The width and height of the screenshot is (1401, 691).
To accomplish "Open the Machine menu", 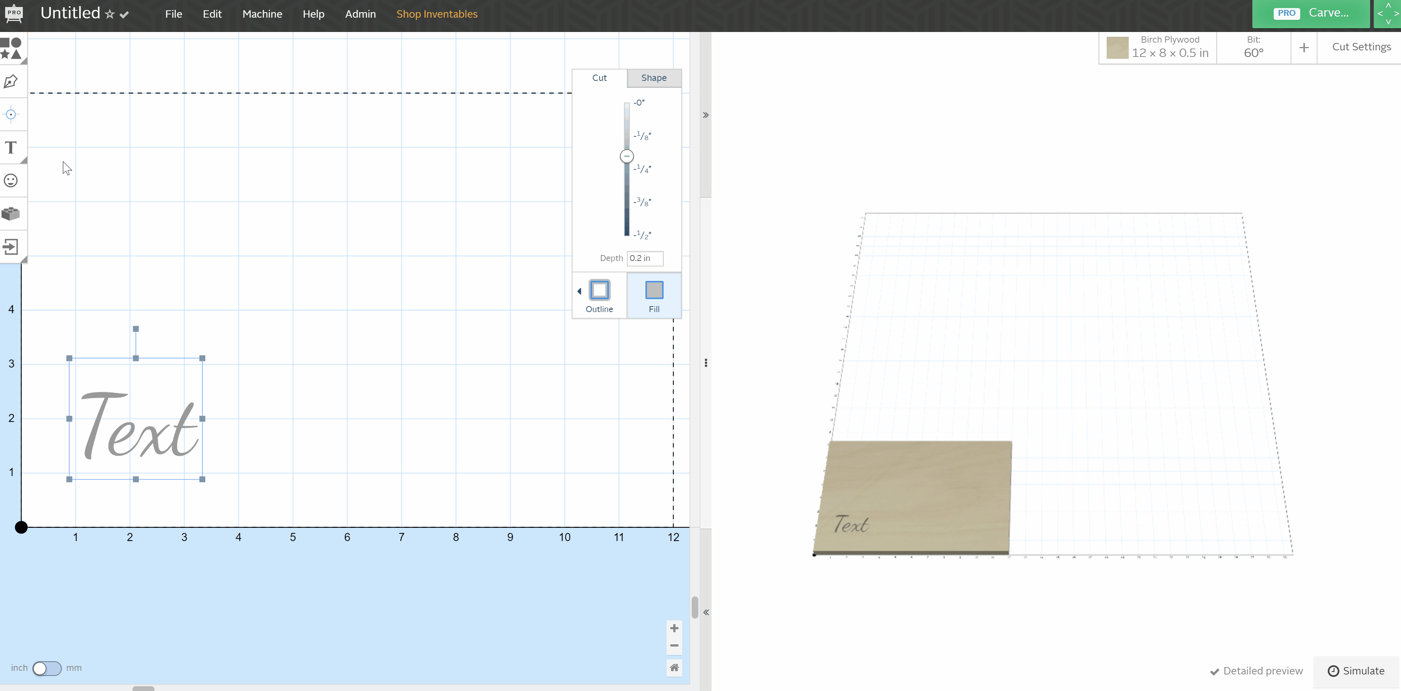I will pyautogui.click(x=262, y=14).
